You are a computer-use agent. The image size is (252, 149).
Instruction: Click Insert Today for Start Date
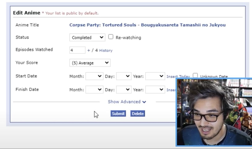point(178,77)
